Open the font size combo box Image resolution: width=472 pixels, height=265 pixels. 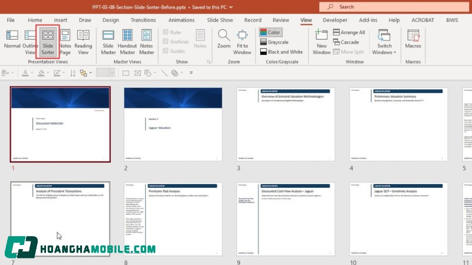pyautogui.click(x=106, y=72)
